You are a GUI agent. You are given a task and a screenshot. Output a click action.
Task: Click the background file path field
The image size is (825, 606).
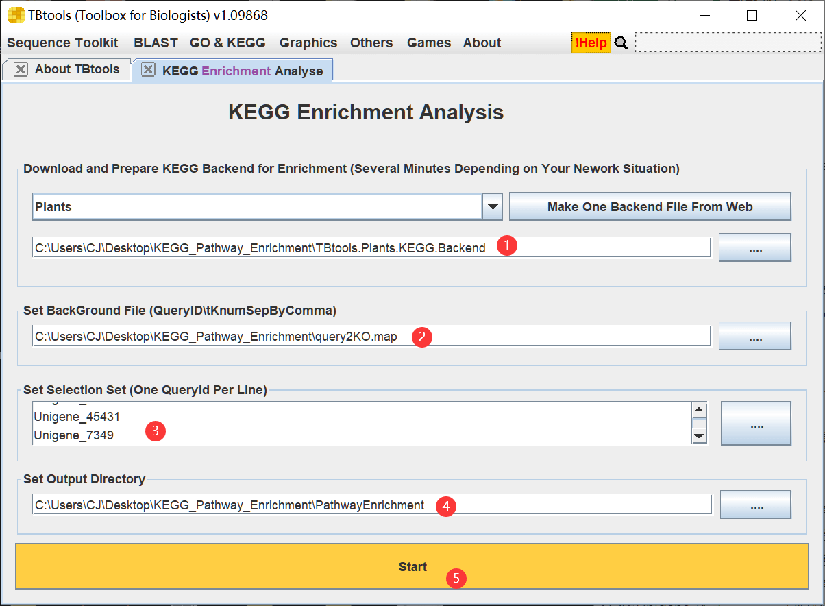371,337
